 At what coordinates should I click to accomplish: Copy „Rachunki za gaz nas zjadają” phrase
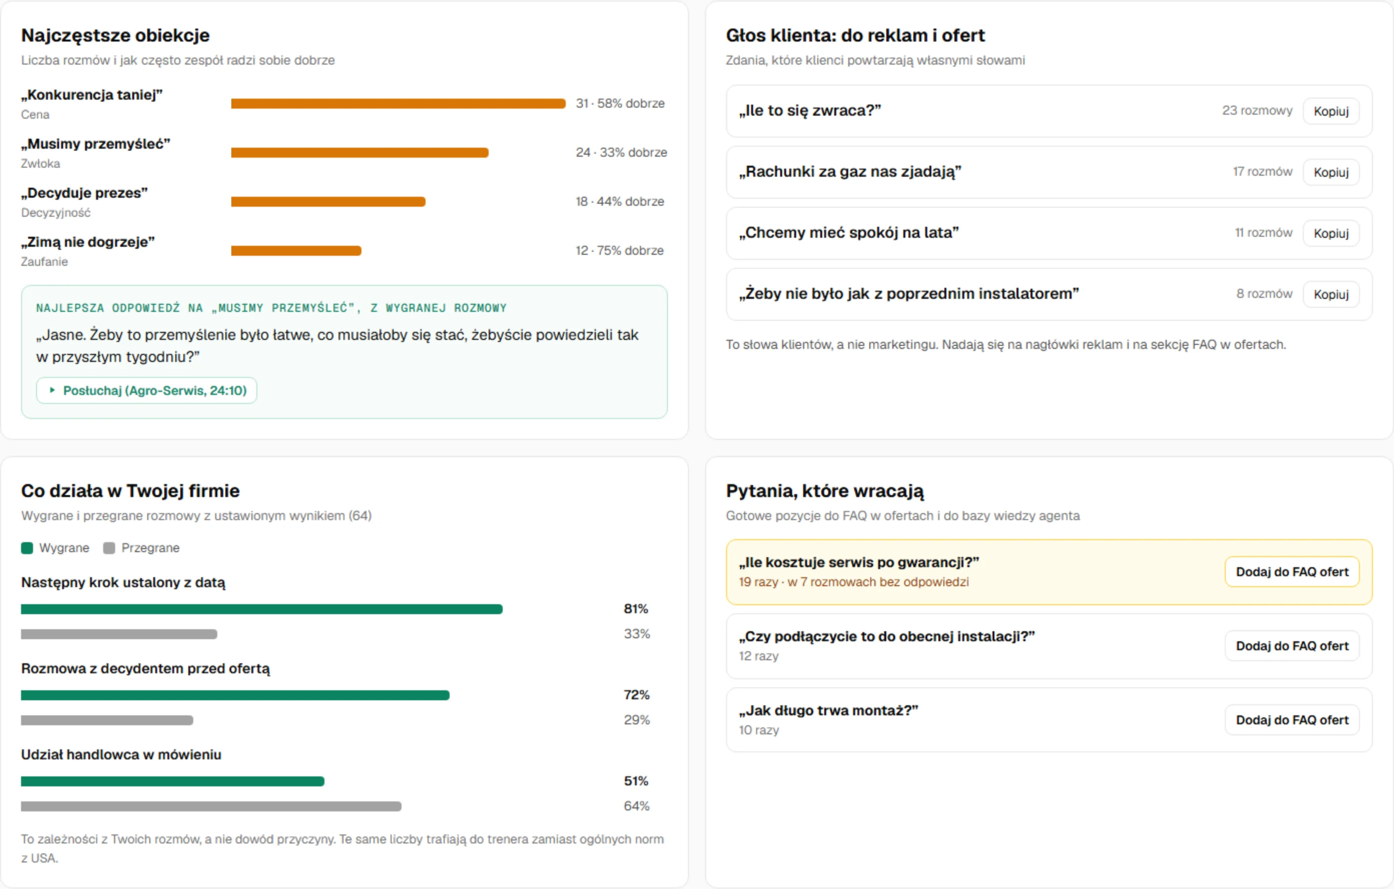[x=1331, y=173]
